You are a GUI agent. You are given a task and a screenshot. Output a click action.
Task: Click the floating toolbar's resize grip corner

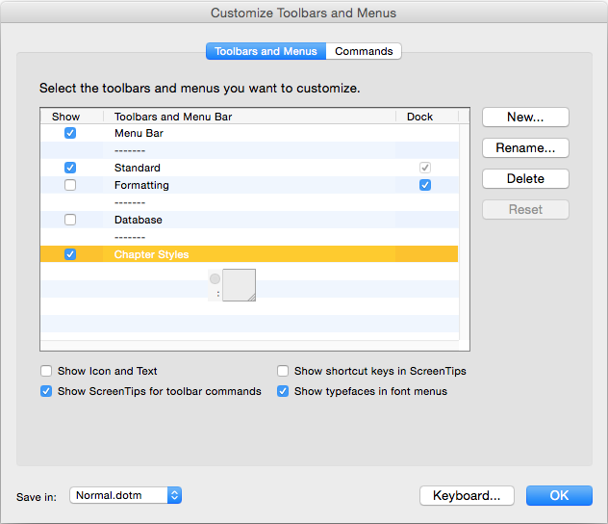pos(252,298)
